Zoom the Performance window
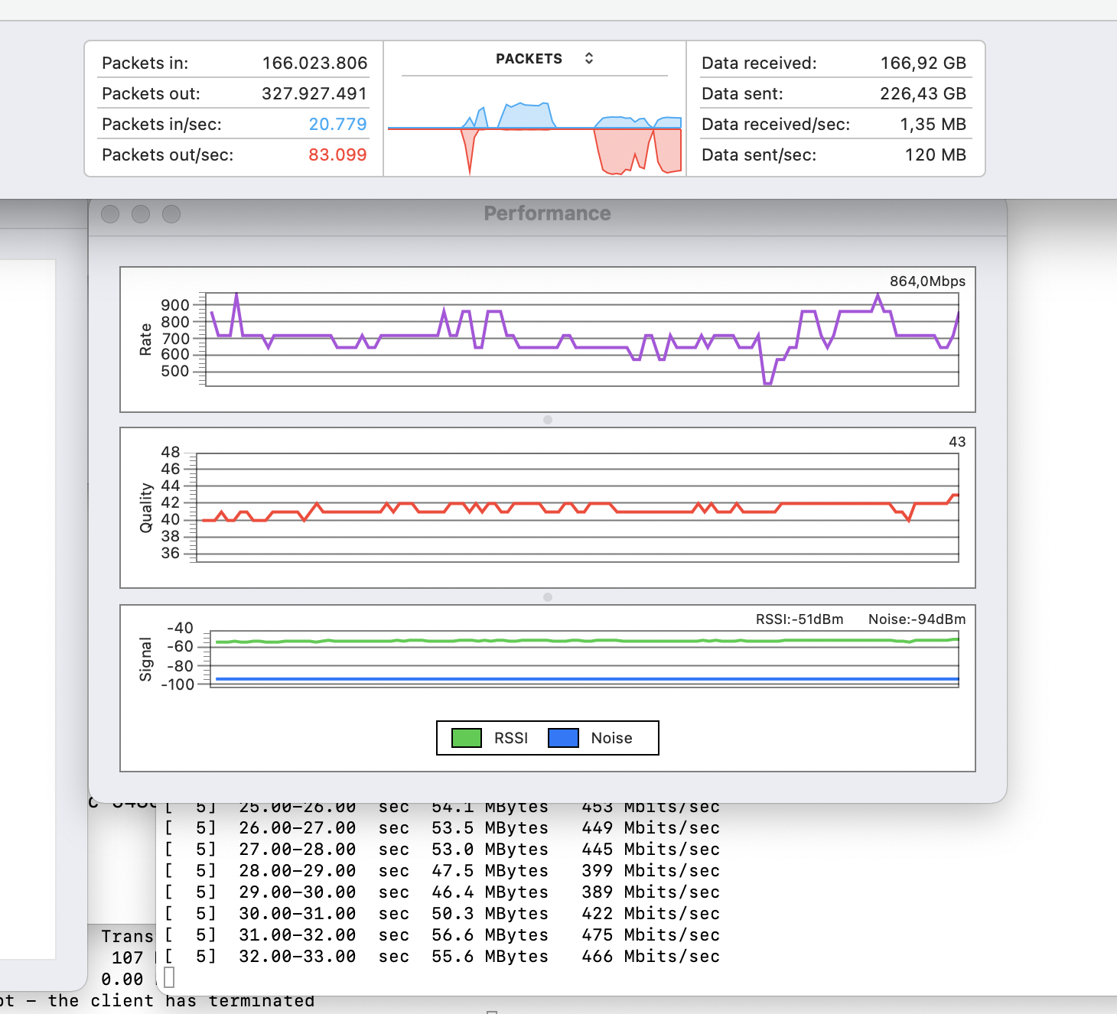The height and width of the screenshot is (1014, 1117). (171, 214)
